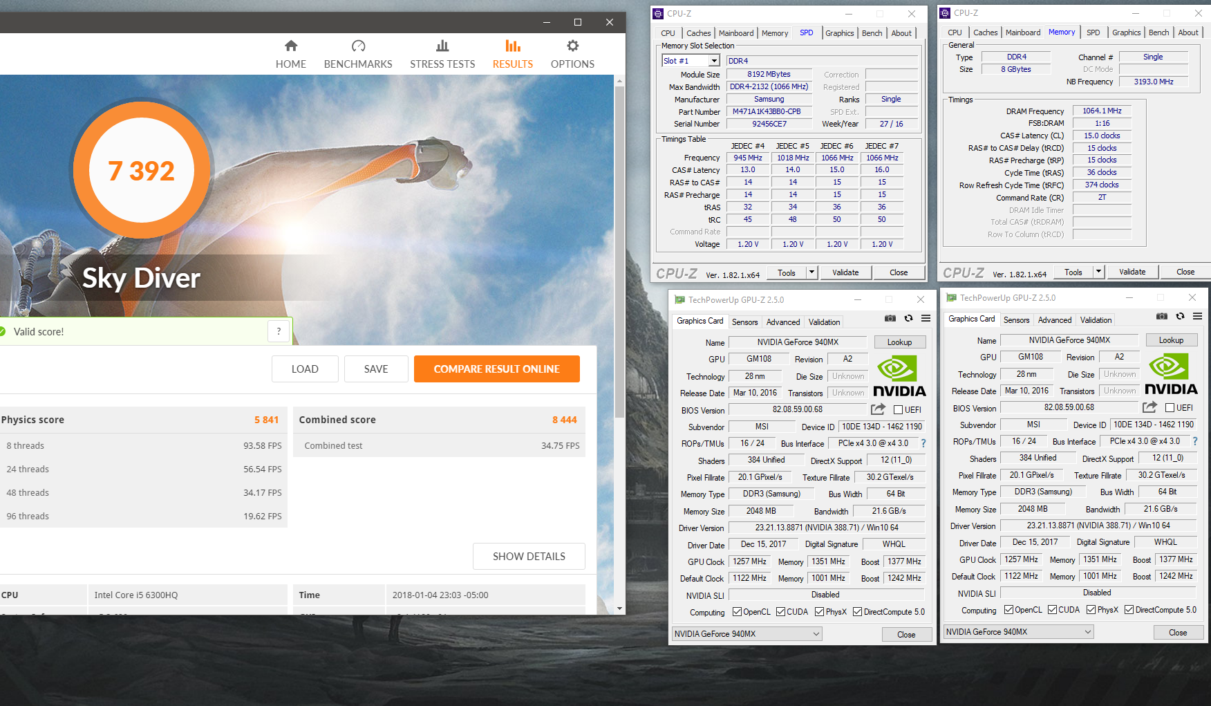Share BIOS icon in right GPU-Z window
1211x706 pixels.
click(x=1149, y=407)
